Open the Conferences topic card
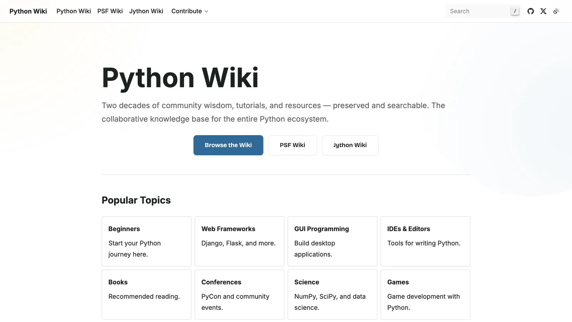This screenshot has width=572, height=322. (x=240, y=294)
